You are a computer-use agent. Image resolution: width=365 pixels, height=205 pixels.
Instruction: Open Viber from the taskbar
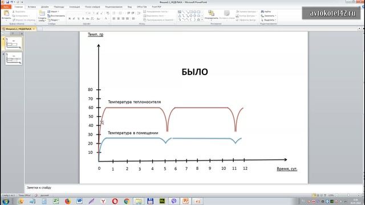pyautogui.click(x=173, y=201)
